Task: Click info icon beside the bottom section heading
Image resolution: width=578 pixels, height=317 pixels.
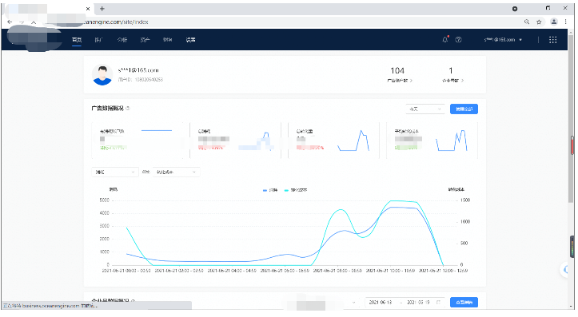Action: [134, 301]
